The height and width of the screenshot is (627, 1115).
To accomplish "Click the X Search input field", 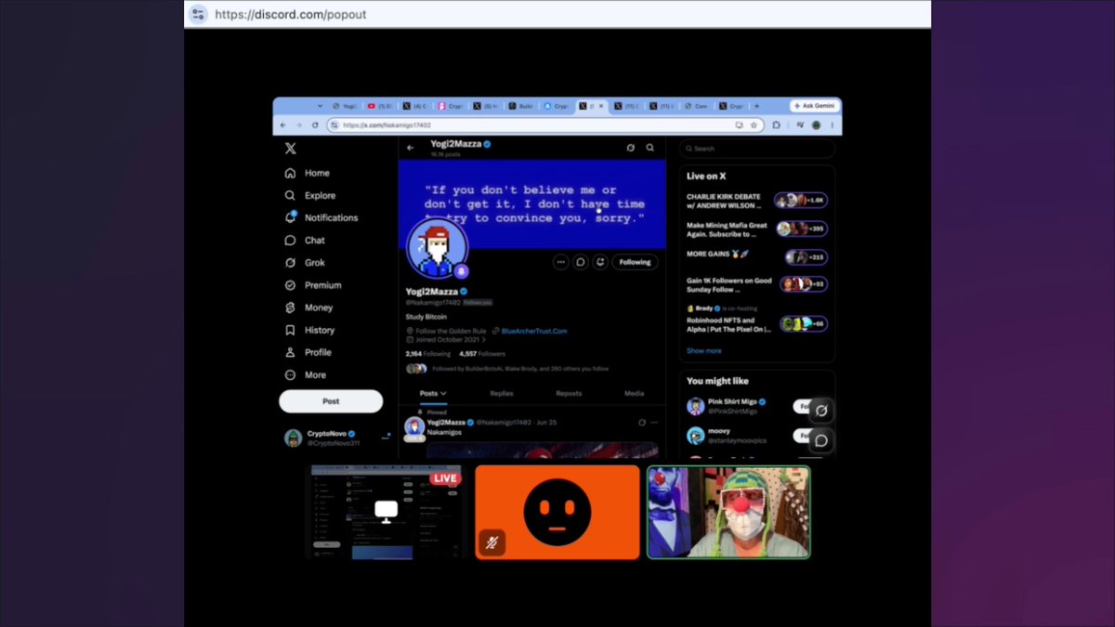I will 756,149.
